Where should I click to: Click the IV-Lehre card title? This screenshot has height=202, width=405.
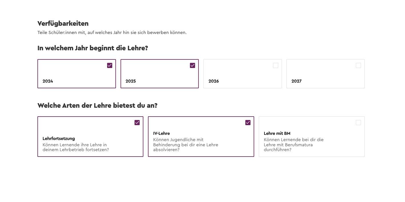tap(161, 133)
